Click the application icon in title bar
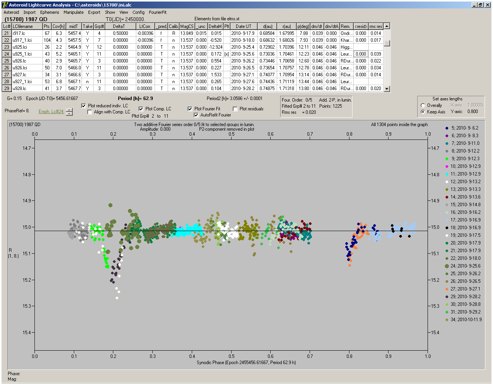The image size is (493, 384). tap(5, 5)
